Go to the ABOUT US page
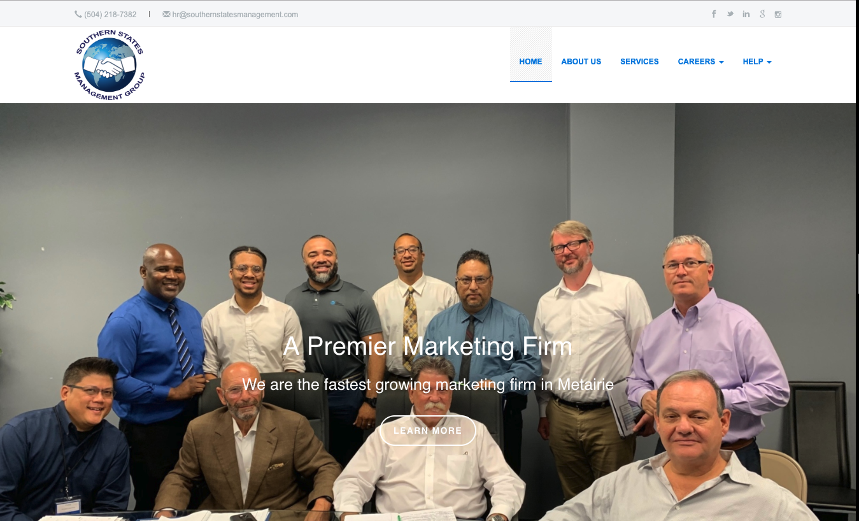Screen dimensions: 859x521 pos(581,62)
